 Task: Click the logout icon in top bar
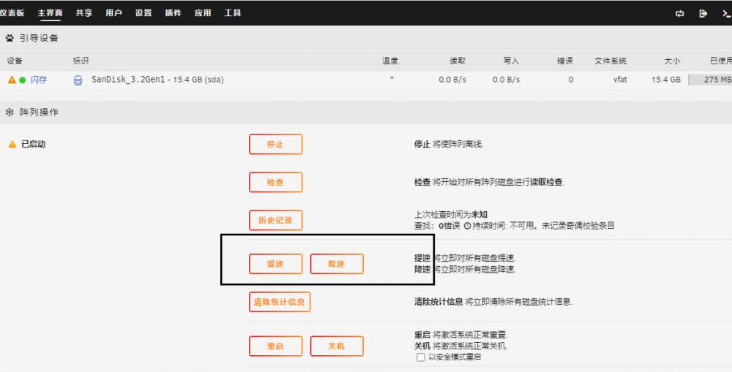point(703,13)
